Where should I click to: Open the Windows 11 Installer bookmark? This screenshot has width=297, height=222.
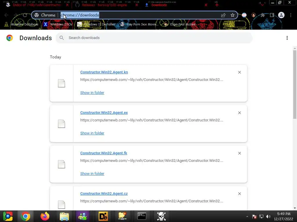pyautogui.click(x=96, y=24)
